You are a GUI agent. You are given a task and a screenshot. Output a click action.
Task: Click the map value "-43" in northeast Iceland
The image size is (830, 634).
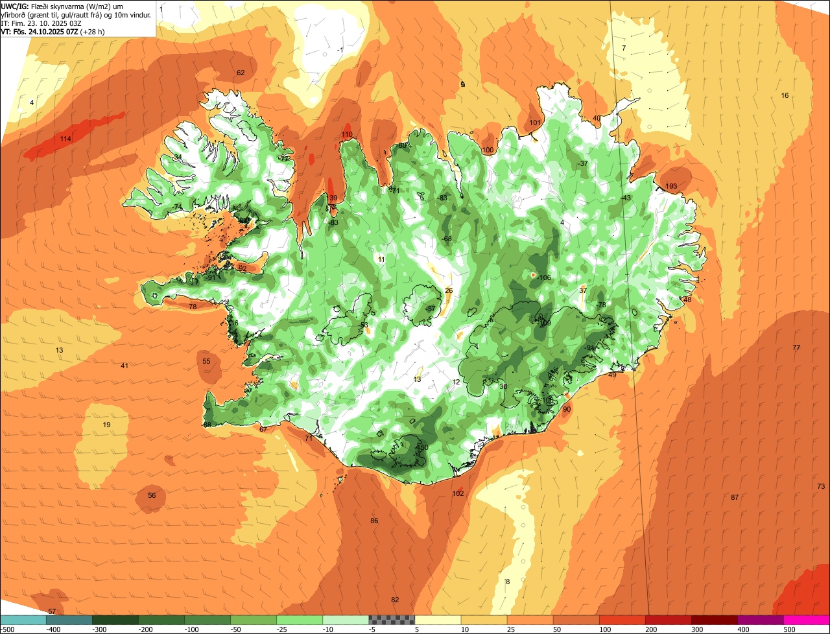626,198
